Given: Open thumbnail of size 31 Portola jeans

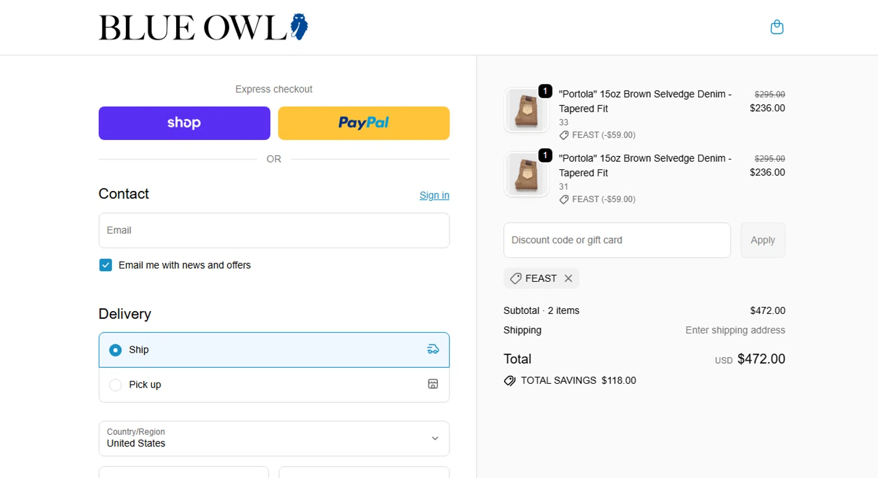Looking at the screenshot, I should tap(526, 175).
